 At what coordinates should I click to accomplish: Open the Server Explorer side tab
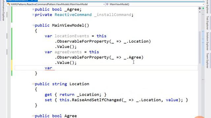[208, 7]
